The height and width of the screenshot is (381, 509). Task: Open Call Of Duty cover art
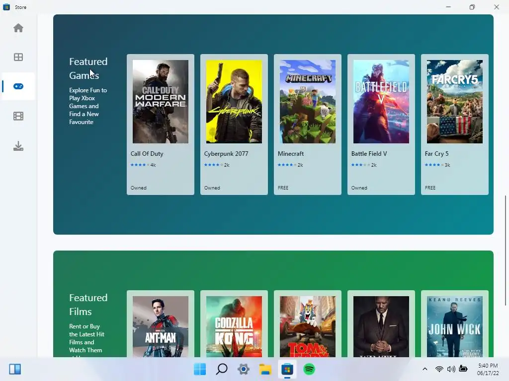click(x=161, y=101)
